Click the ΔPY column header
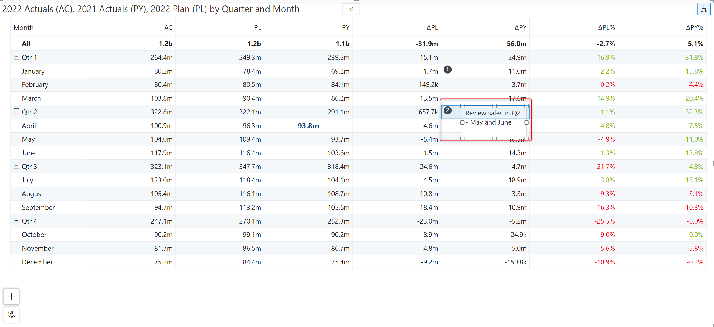 point(520,27)
